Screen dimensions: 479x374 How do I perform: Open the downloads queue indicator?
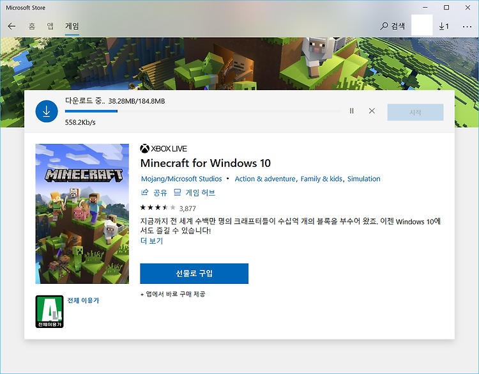click(x=444, y=26)
